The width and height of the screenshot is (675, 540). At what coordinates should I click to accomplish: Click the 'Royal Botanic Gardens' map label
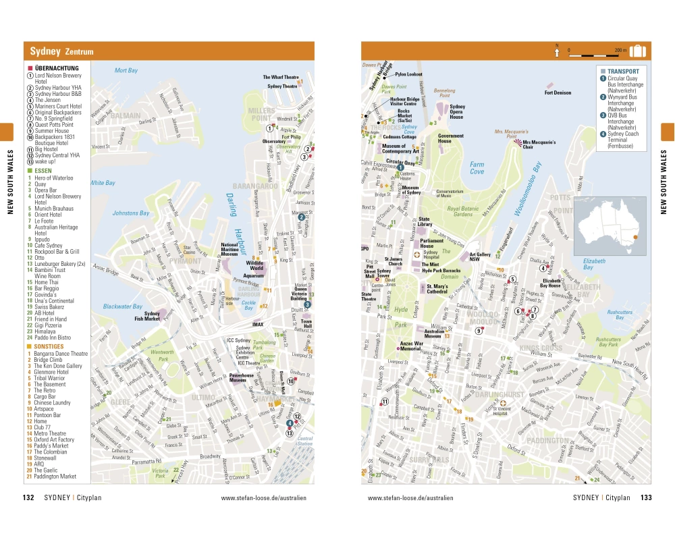click(463, 211)
